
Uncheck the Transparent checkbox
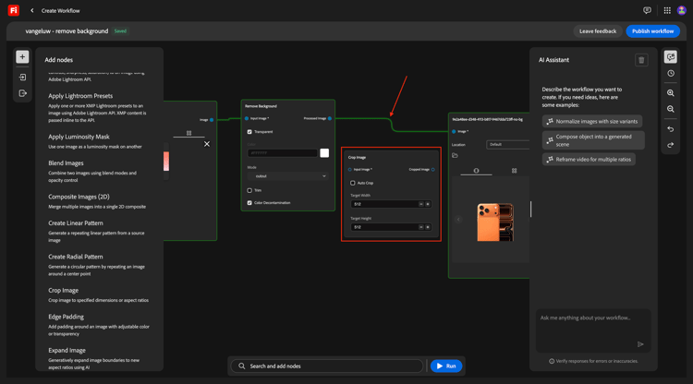tap(249, 131)
